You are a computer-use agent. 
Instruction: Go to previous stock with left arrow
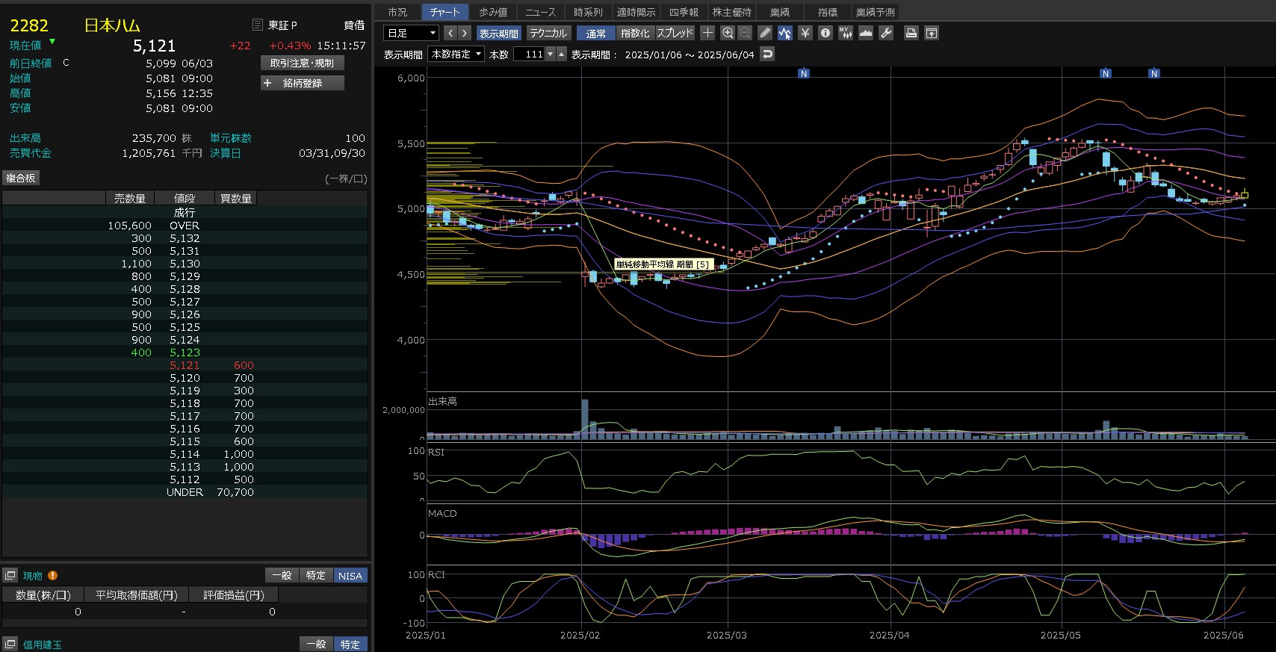click(450, 33)
